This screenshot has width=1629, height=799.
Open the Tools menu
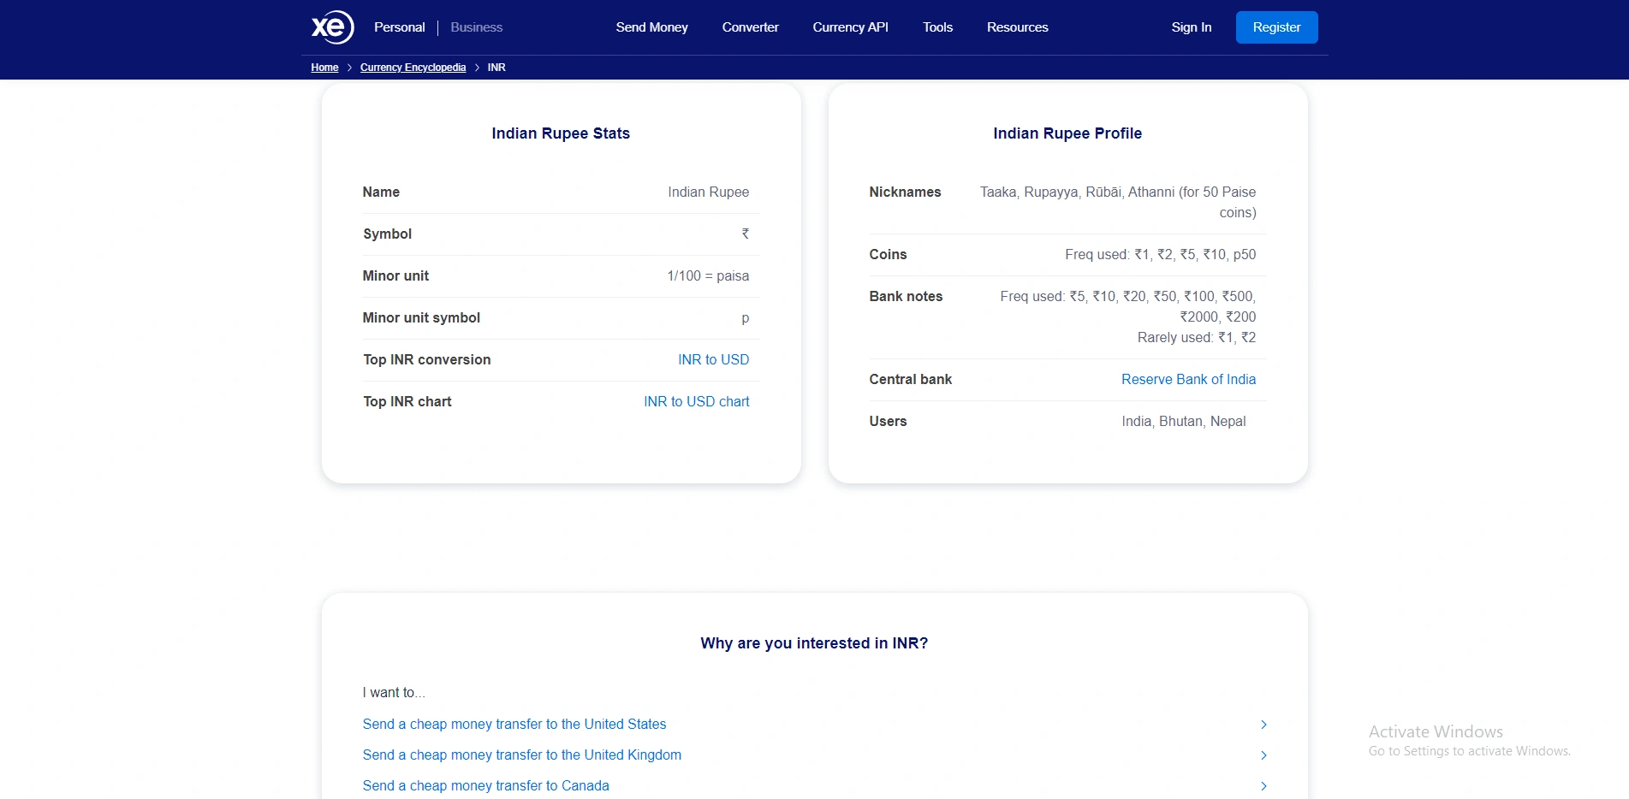click(x=937, y=27)
